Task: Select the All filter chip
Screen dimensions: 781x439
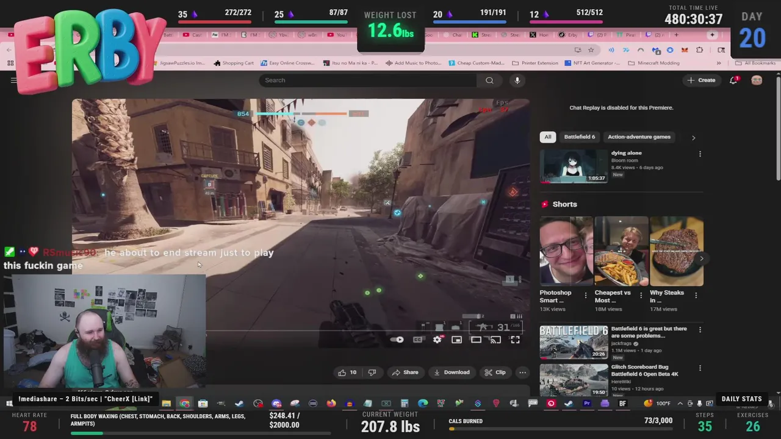Action: 547,137
